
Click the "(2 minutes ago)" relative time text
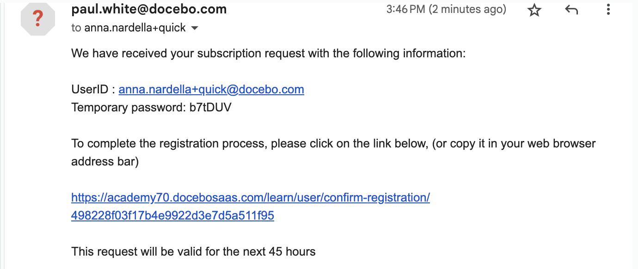click(467, 9)
